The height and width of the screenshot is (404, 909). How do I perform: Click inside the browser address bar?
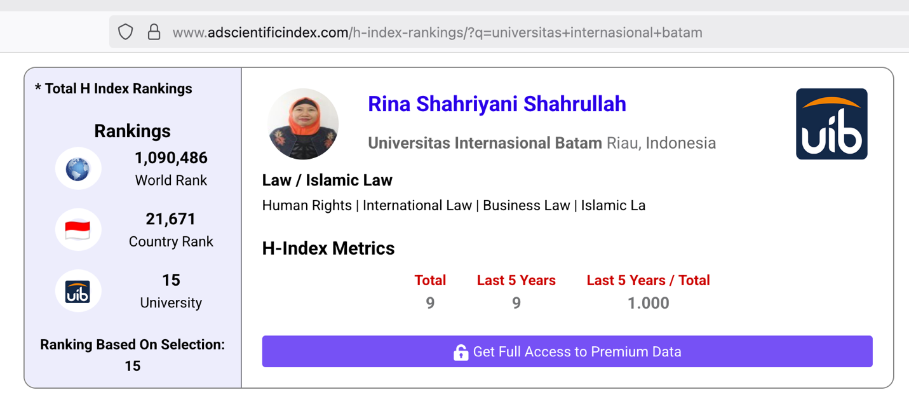click(x=445, y=31)
